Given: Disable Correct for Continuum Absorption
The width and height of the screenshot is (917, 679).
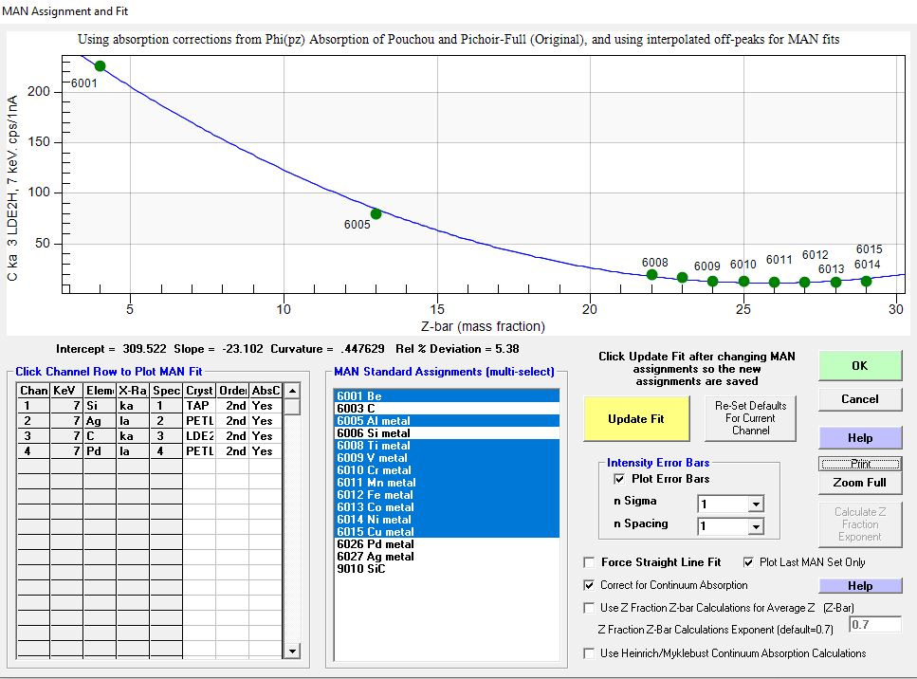Looking at the screenshot, I should coord(591,585).
